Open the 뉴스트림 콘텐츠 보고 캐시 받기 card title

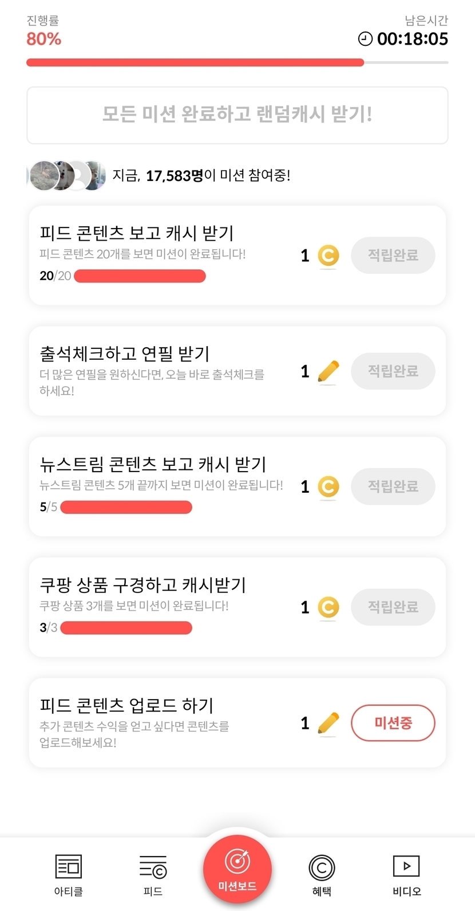(153, 464)
